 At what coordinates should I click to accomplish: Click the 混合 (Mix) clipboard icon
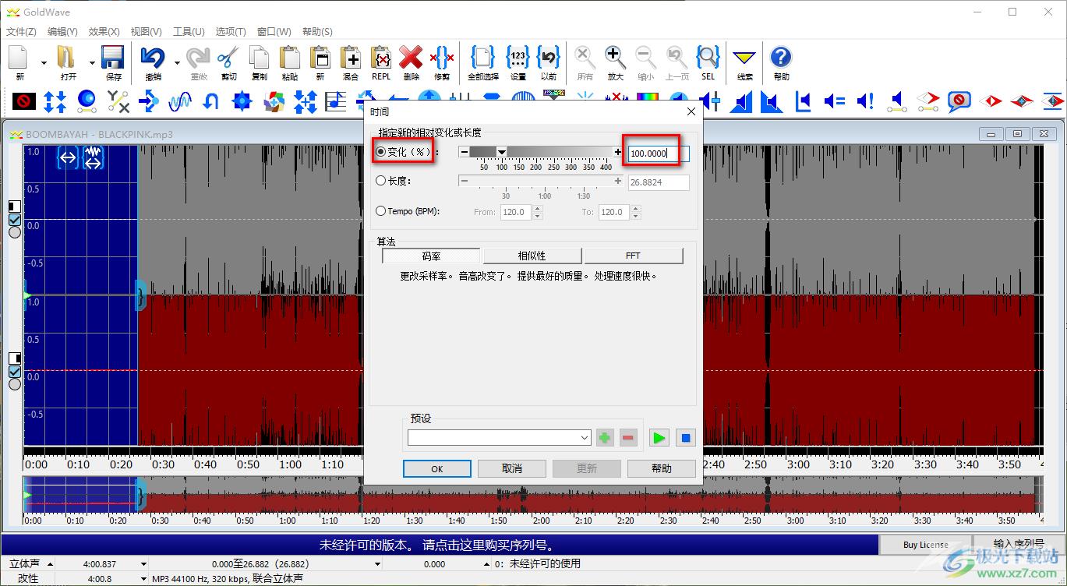coord(351,58)
